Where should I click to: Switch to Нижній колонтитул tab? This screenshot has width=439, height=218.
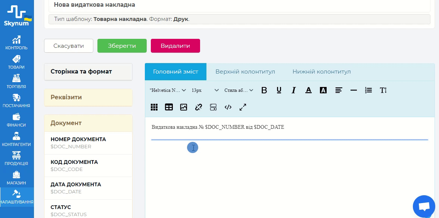(321, 72)
